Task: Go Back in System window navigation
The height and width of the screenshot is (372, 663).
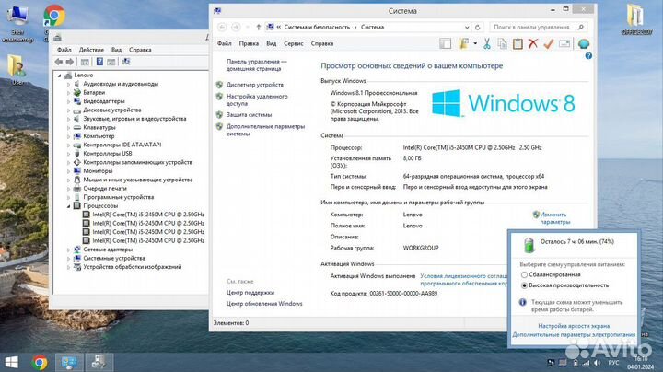Action: [222, 27]
